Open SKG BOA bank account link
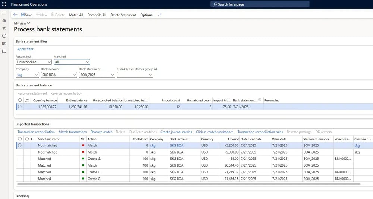Image resolution: width=373 pixels, height=199 pixels. pos(176,145)
